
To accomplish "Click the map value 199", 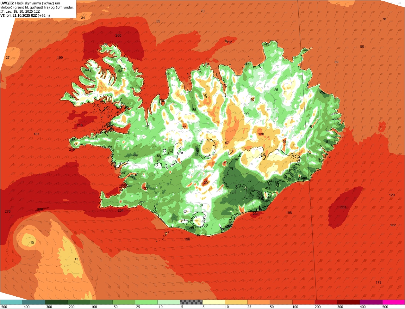I will [60, 58].
